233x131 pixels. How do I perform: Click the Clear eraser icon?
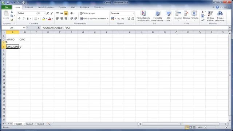pos(202,20)
